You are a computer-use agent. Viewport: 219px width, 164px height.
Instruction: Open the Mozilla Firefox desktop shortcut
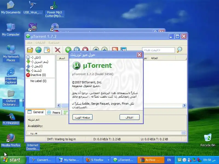point(11,140)
